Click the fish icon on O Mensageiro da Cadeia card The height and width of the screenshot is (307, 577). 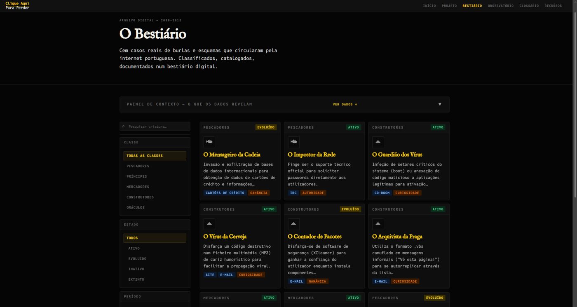[209, 142]
